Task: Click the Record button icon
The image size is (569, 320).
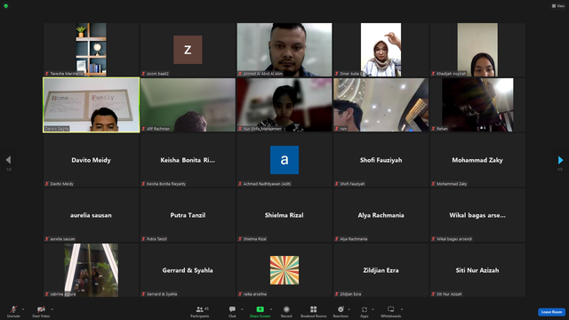Action: (x=286, y=309)
